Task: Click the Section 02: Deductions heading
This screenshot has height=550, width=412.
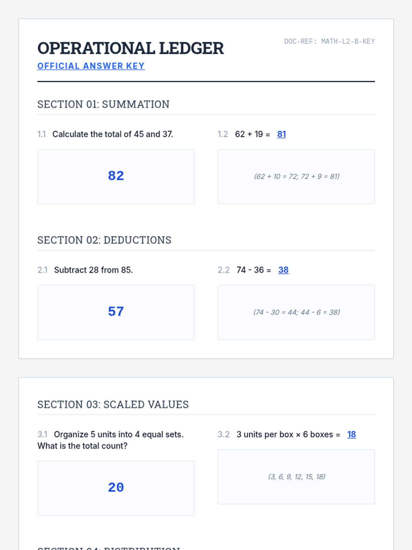Action: click(104, 240)
